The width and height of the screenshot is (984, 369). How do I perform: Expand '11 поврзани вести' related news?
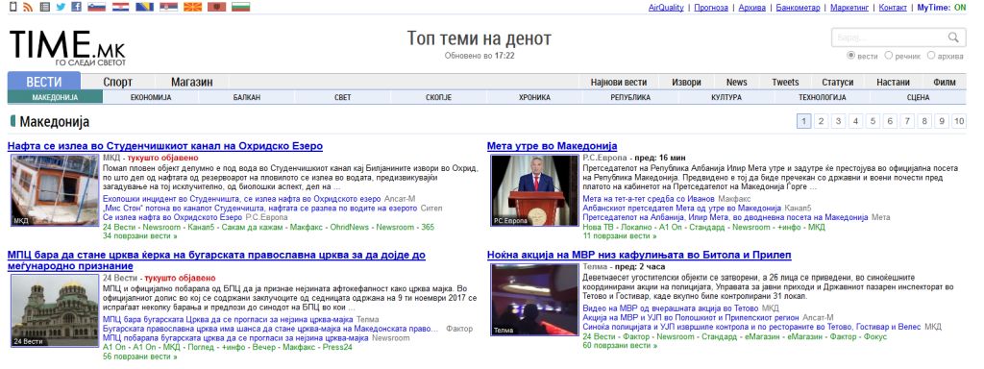(620, 236)
